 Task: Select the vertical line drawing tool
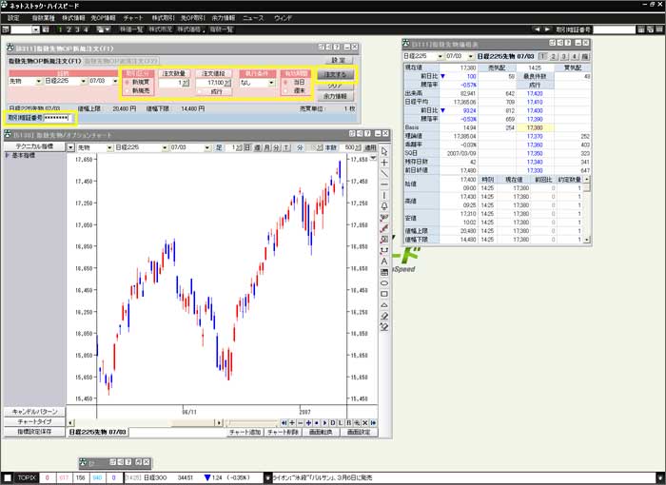(x=384, y=196)
